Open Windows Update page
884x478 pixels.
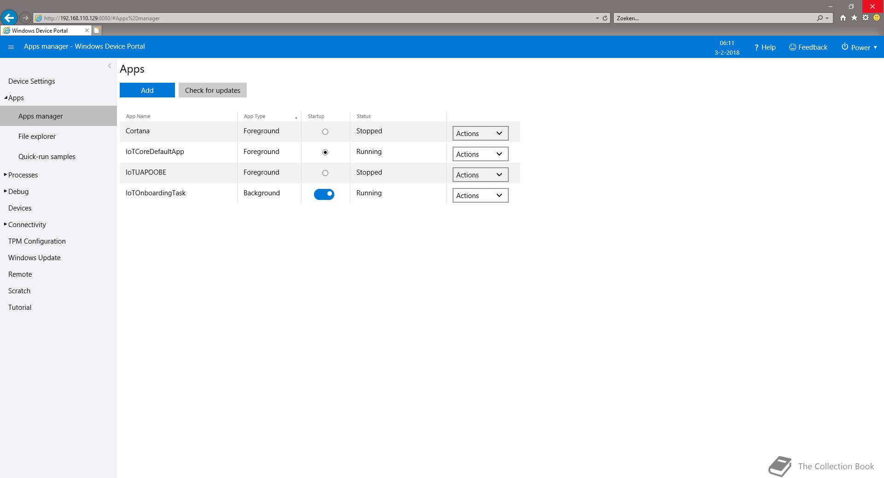(35, 258)
